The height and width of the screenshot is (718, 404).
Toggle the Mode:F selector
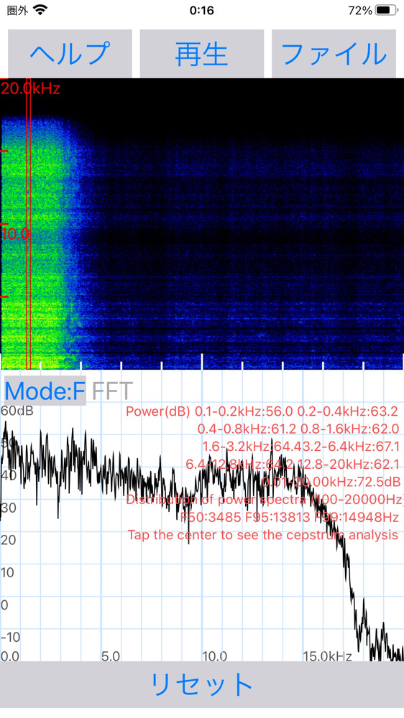(x=45, y=391)
